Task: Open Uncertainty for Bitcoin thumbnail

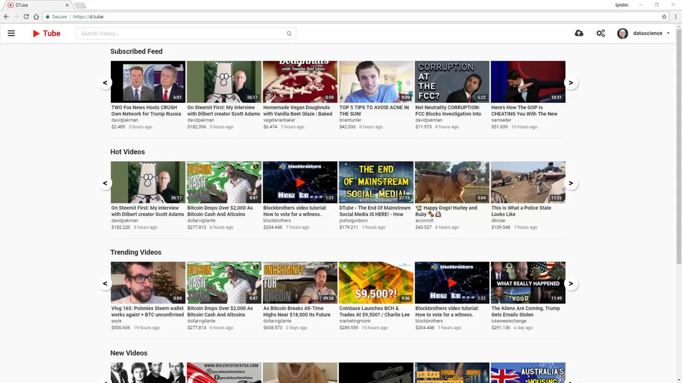Action: pyautogui.click(x=300, y=282)
